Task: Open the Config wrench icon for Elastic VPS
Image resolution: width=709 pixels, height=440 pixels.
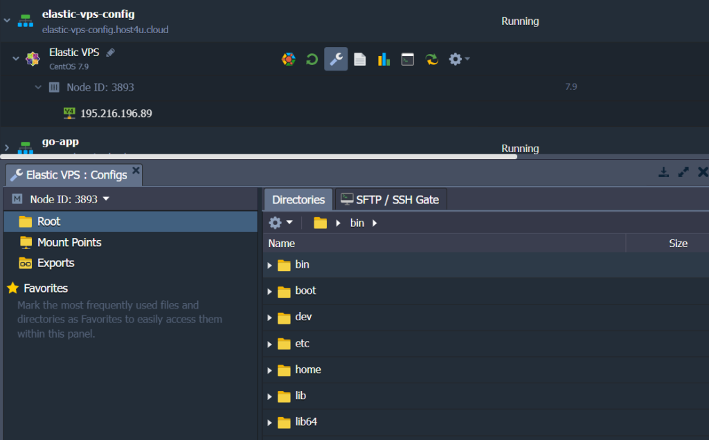Action: (336, 59)
